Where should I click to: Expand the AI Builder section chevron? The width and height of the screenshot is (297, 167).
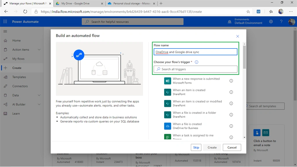[x=39, y=104]
